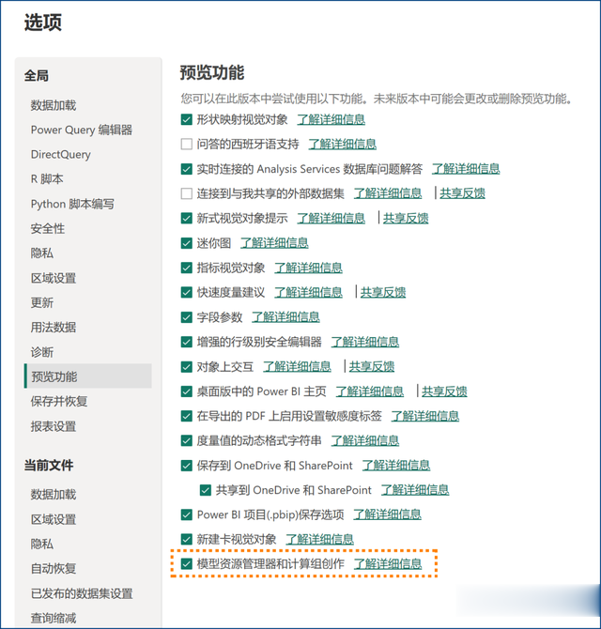
Task: Open 了解详细信息 for 保存到 OneDrive 和 SharePoint
Action: pos(396,466)
